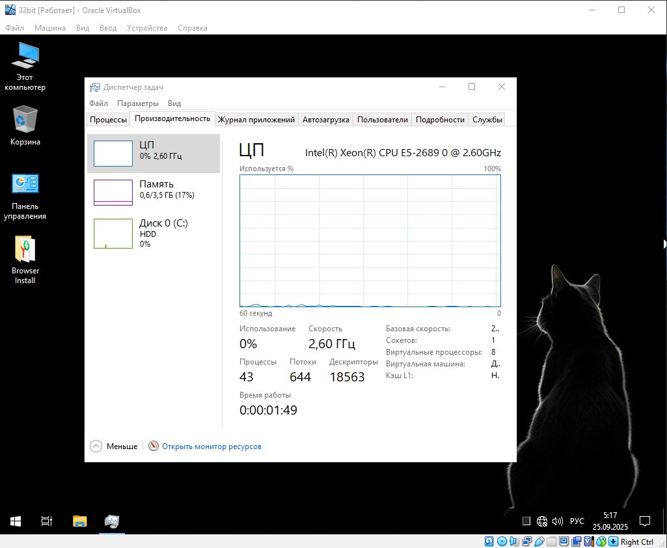Switch to the Подробности tab
667x548 pixels.
(x=440, y=120)
